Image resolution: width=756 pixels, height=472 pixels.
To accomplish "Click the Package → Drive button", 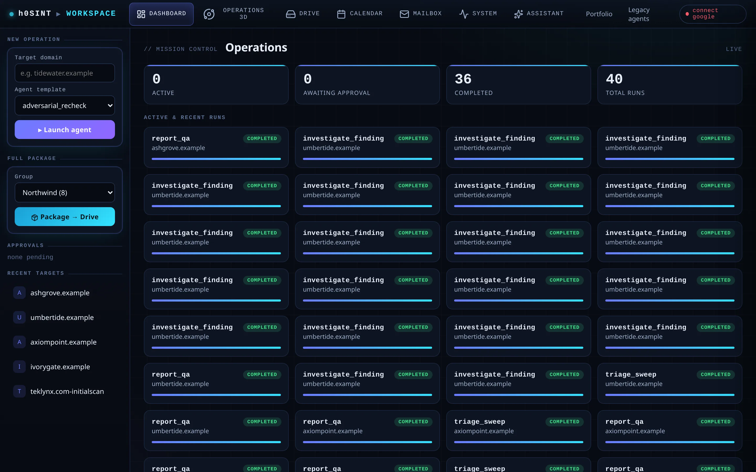I will pos(65,217).
